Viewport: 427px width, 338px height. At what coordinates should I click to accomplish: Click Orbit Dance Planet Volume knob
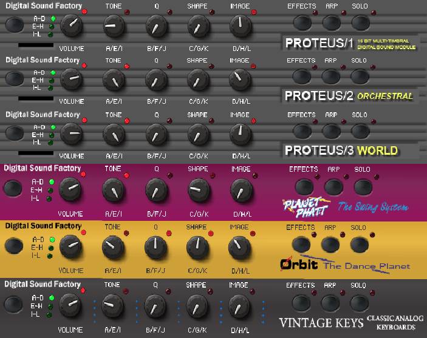coord(70,246)
